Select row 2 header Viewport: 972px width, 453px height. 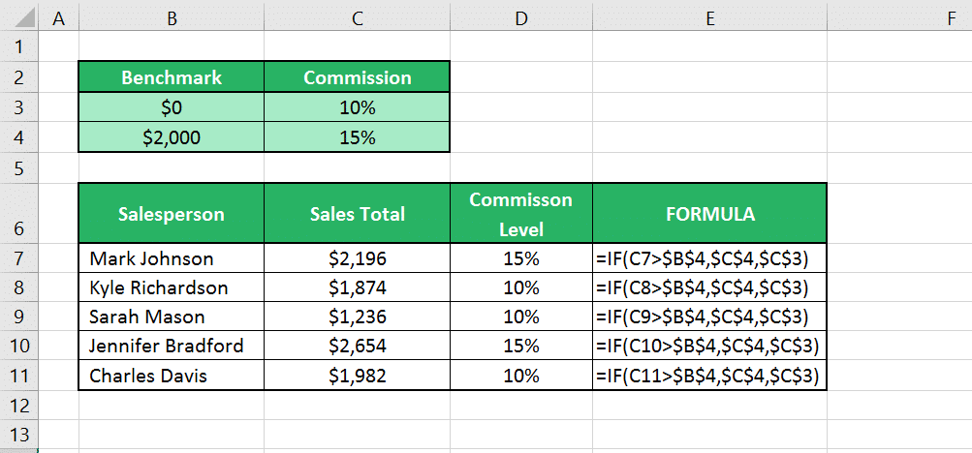pyautogui.click(x=18, y=77)
